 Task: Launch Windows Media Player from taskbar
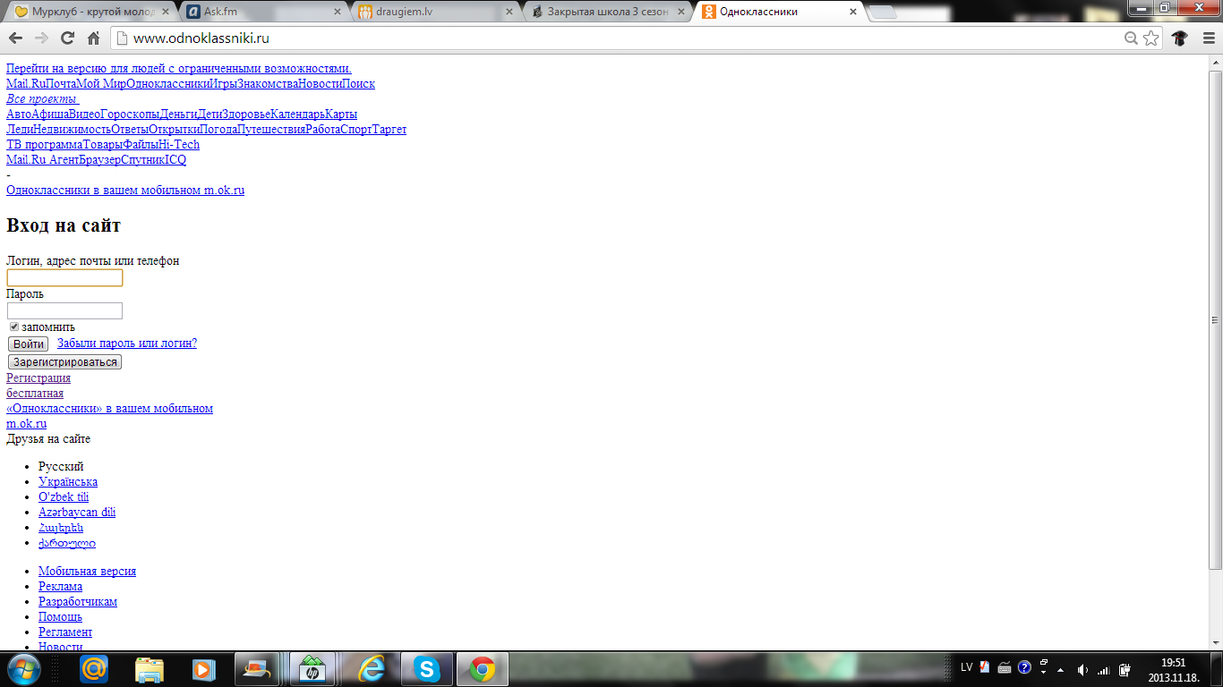tap(204, 669)
